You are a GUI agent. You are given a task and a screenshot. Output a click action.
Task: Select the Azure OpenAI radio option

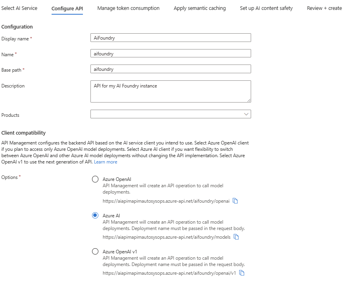coord(95,179)
